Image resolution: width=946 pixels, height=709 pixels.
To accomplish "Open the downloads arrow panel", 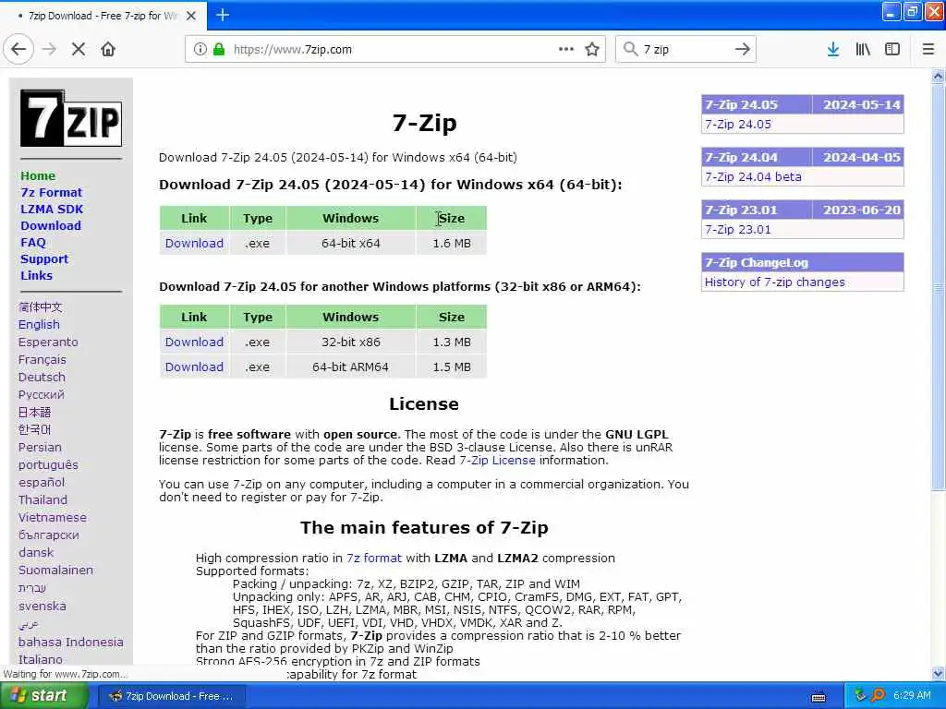I will pyautogui.click(x=833, y=50).
